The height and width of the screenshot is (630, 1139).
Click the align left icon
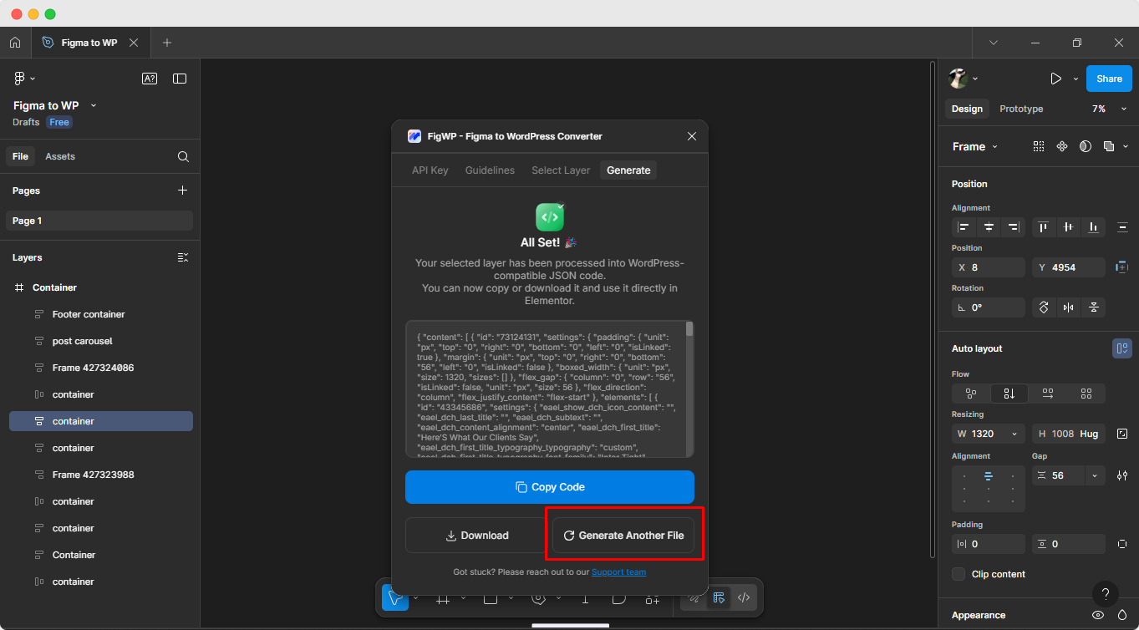coord(964,227)
